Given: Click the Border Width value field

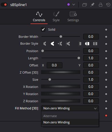Looking at the screenshot, I should [x=91, y=37].
